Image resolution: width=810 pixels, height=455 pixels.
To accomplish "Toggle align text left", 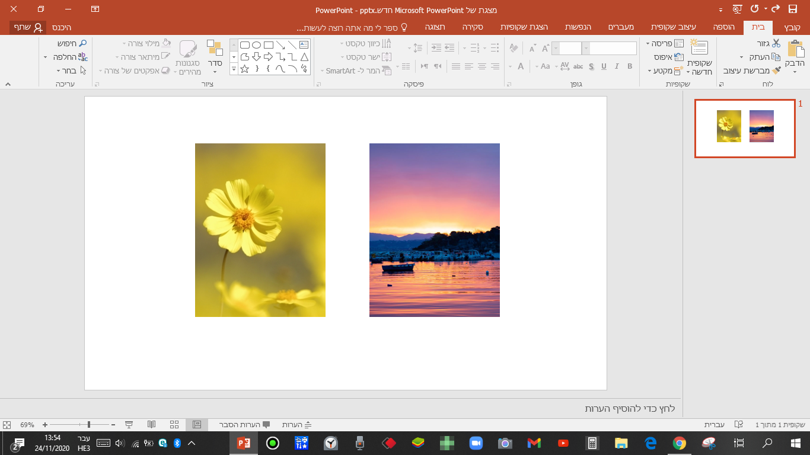I will (469, 66).
